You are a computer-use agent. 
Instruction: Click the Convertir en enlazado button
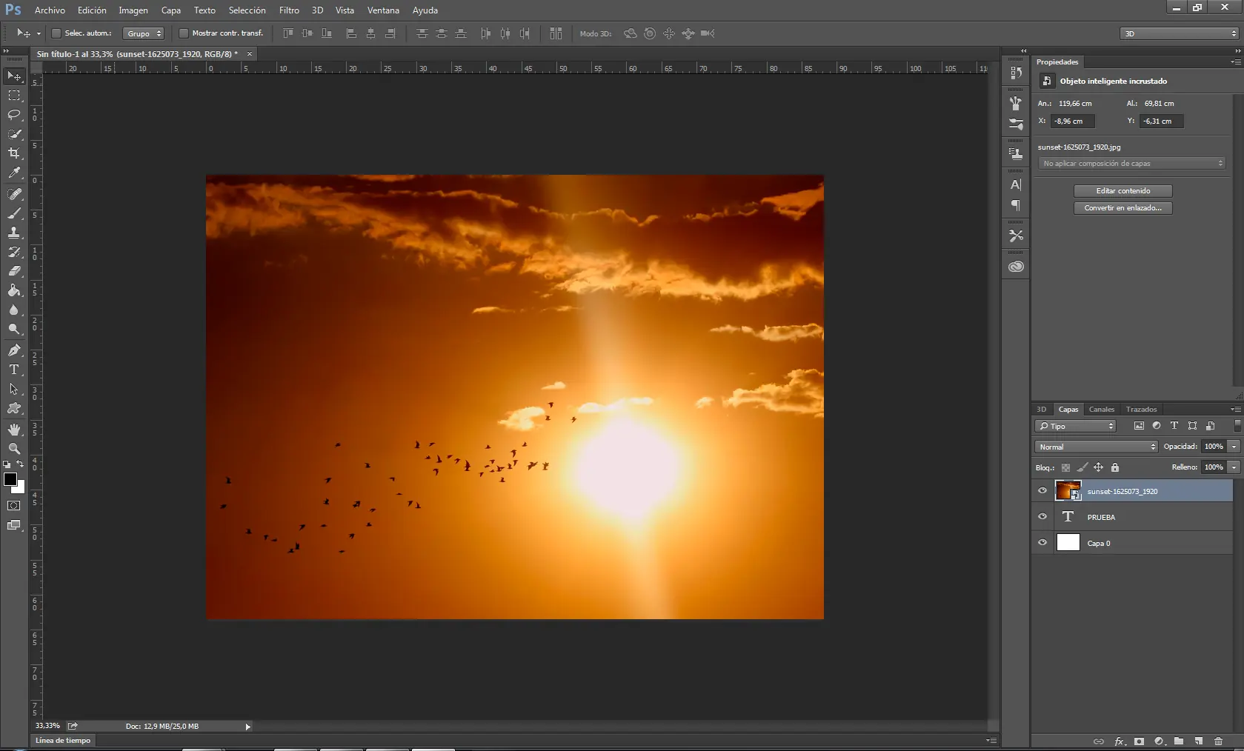point(1123,208)
